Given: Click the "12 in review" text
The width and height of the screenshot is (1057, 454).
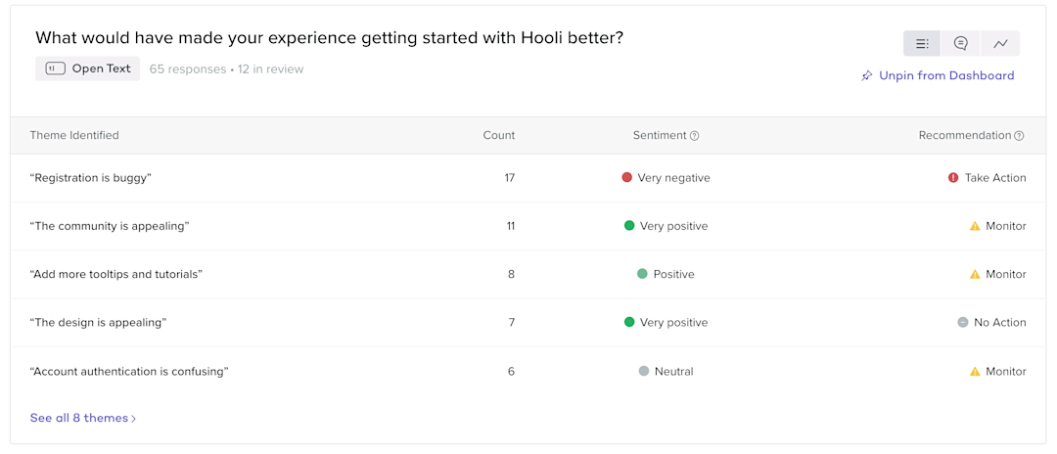Looking at the screenshot, I should tap(270, 69).
